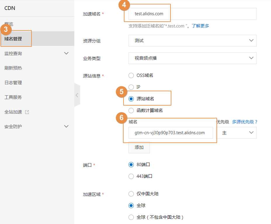Screen dimensions: 271x224
Task: Click the 添加 button
Action: 139,147
